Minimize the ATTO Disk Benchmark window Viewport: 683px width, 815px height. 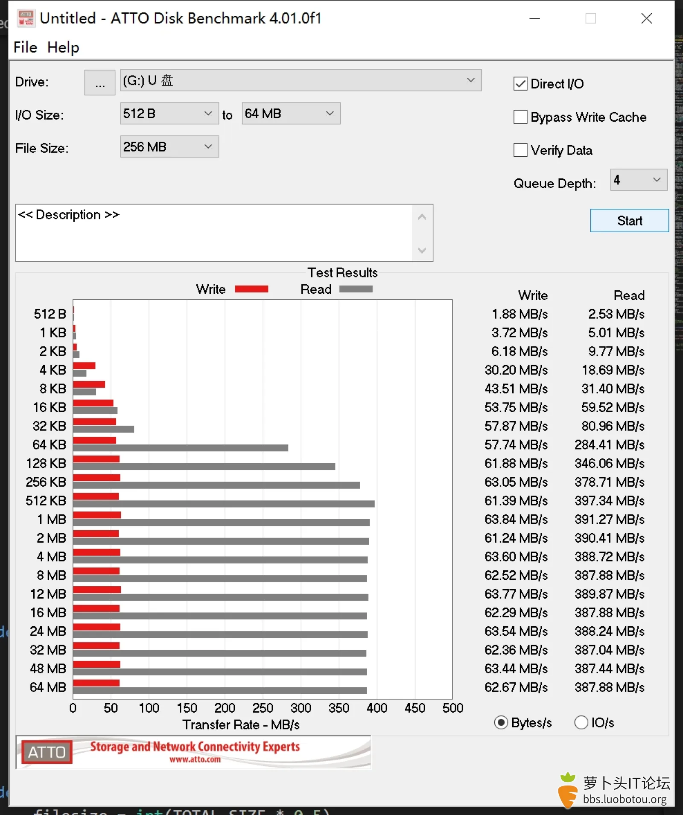[534, 18]
